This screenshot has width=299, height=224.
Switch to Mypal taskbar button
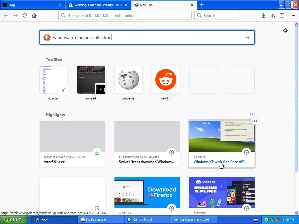pos(54,220)
